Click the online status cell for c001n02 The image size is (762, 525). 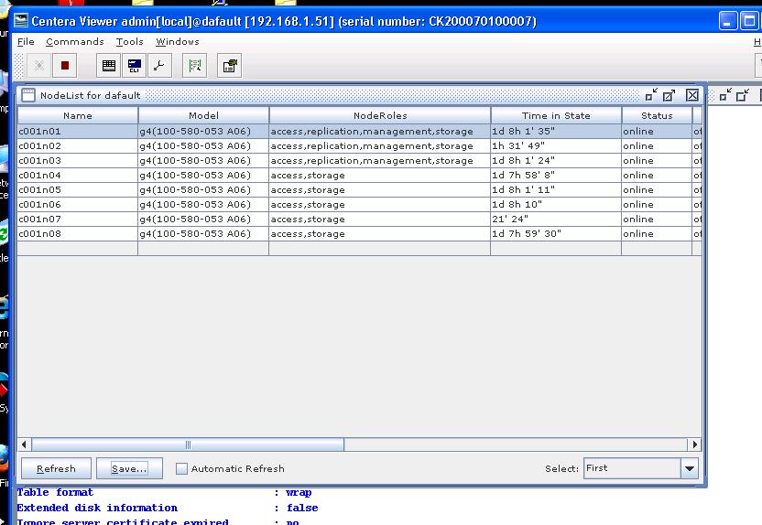click(x=657, y=145)
